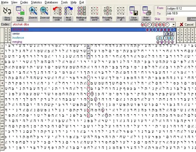Click the Zoom-out magnifier icon
The image size is (196, 152).
44,11
